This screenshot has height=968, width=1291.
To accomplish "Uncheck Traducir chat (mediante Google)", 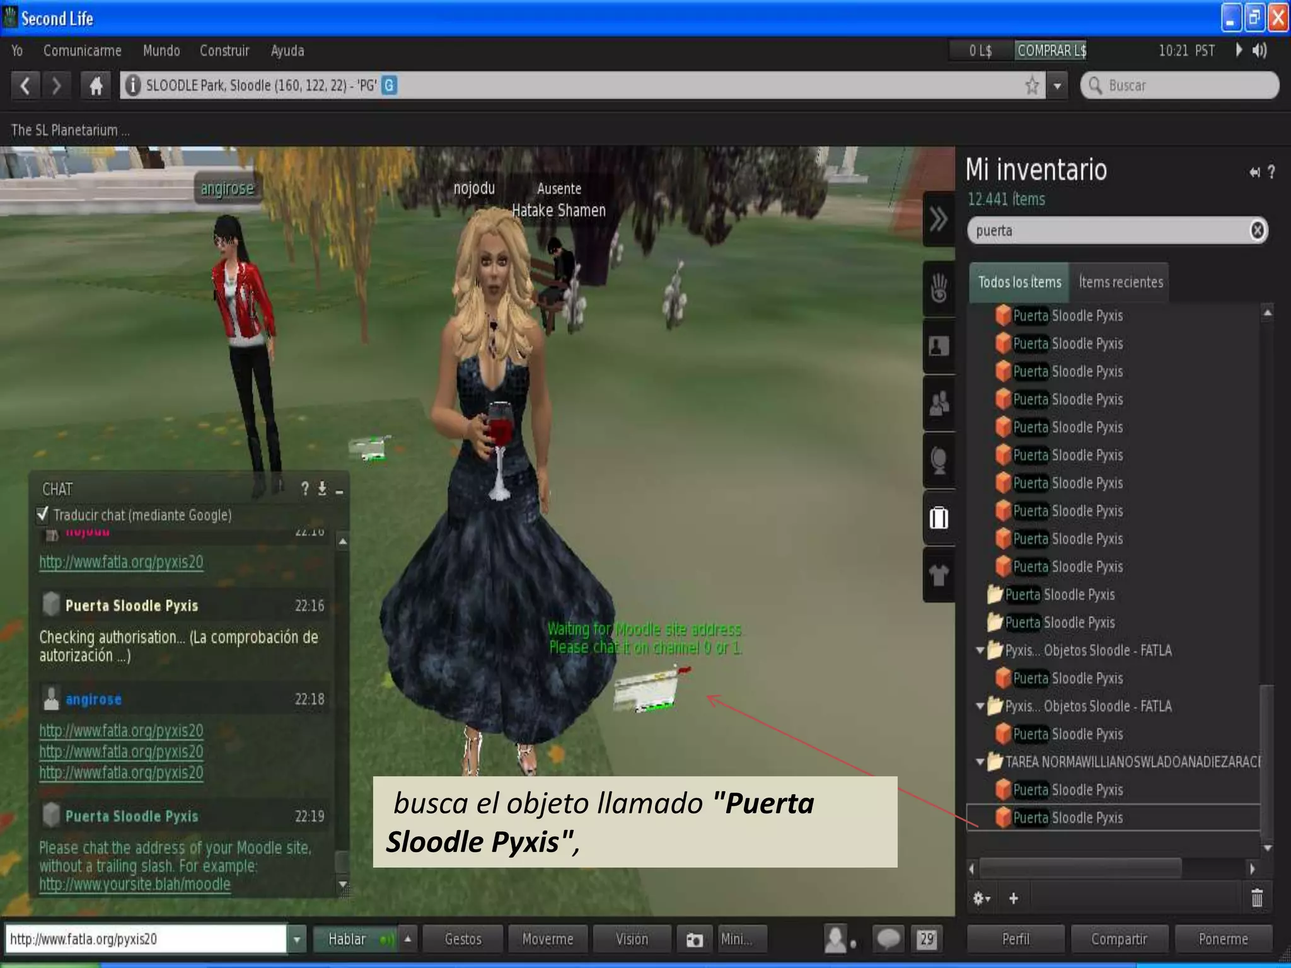I will (43, 514).
